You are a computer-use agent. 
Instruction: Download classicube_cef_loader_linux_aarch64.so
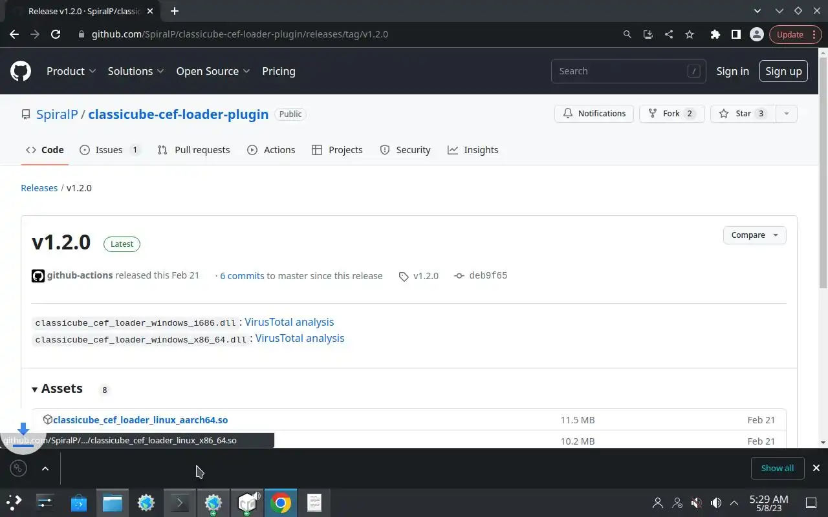point(140,420)
